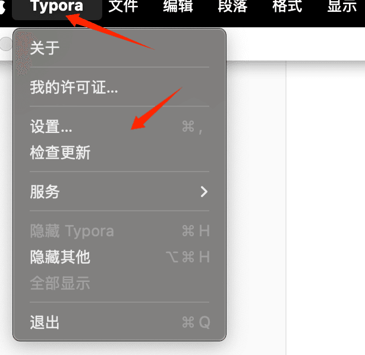
Task: Click the 全部显示 menu entry
Action: [119, 283]
